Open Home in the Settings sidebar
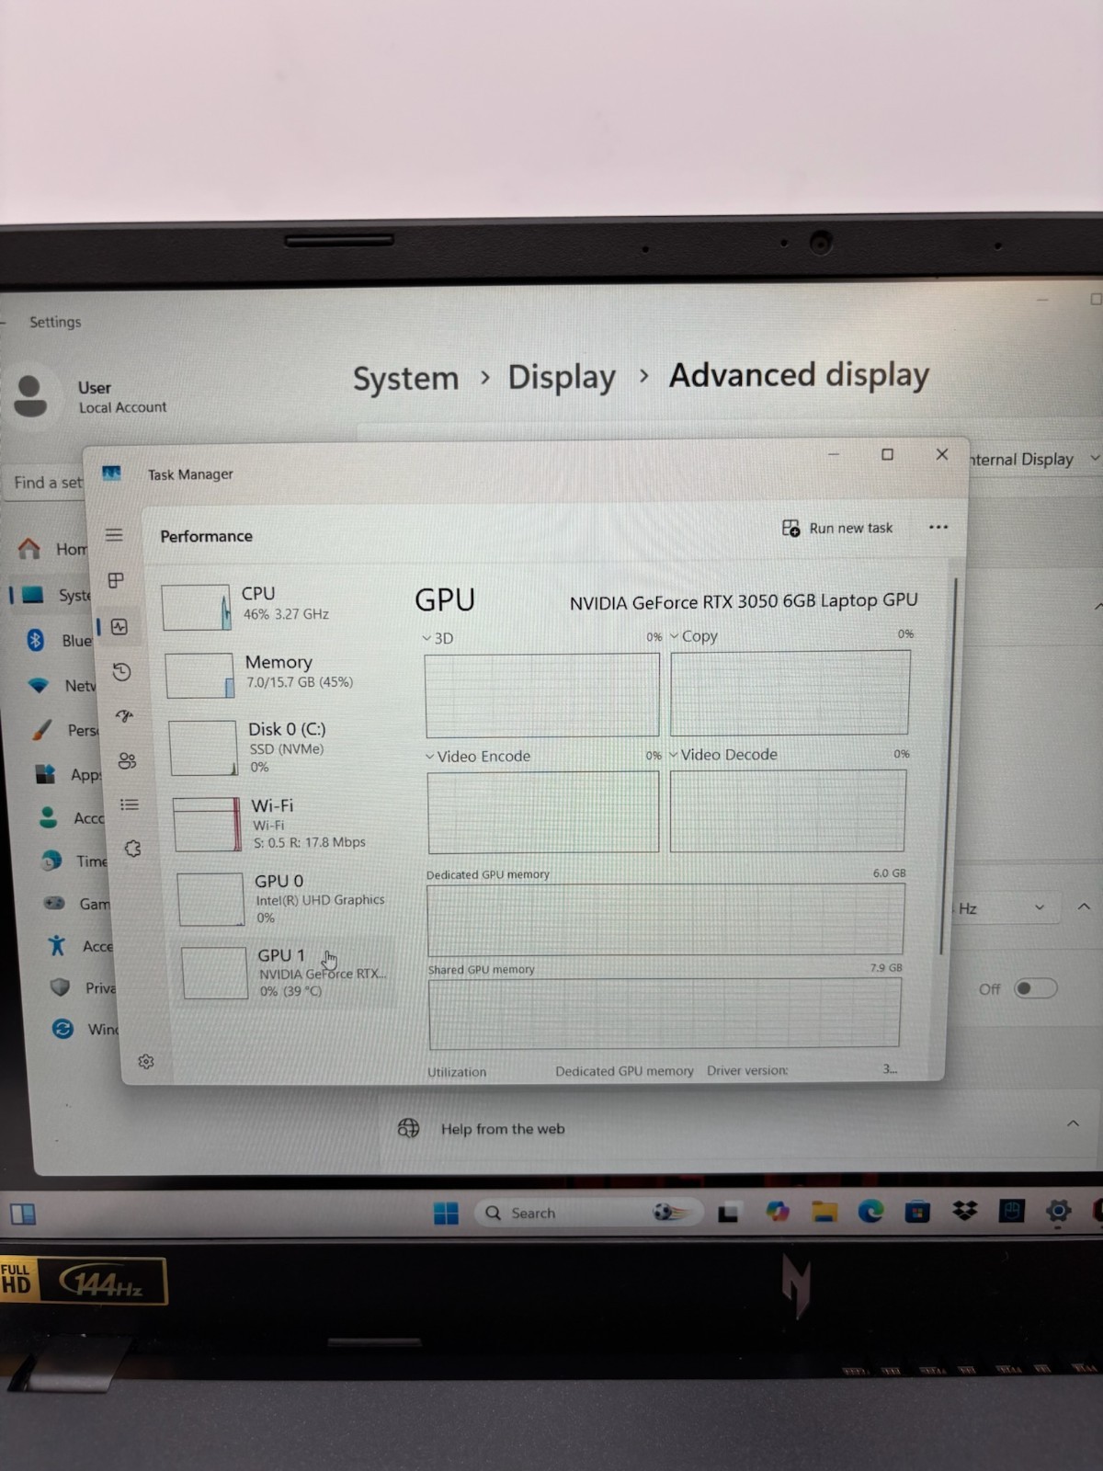Image resolution: width=1103 pixels, height=1471 pixels. (53, 549)
